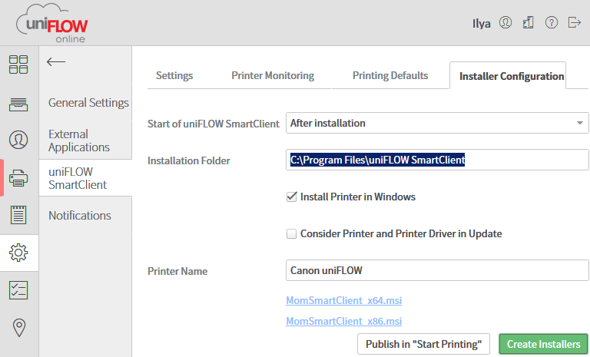Image resolution: width=590 pixels, height=357 pixels.
Task: Click the printer tray icon in sidebar
Action: click(x=18, y=103)
